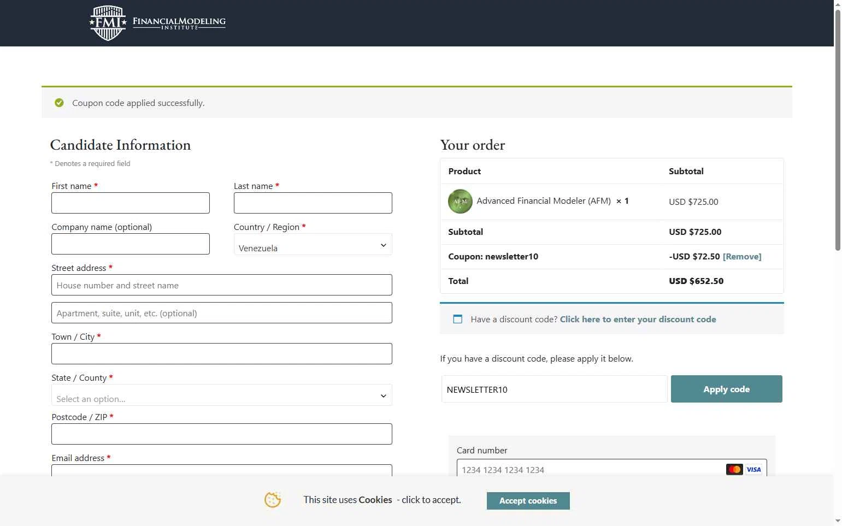The width and height of the screenshot is (842, 526).
Task: Click the Last name input field
Action: 313,203
